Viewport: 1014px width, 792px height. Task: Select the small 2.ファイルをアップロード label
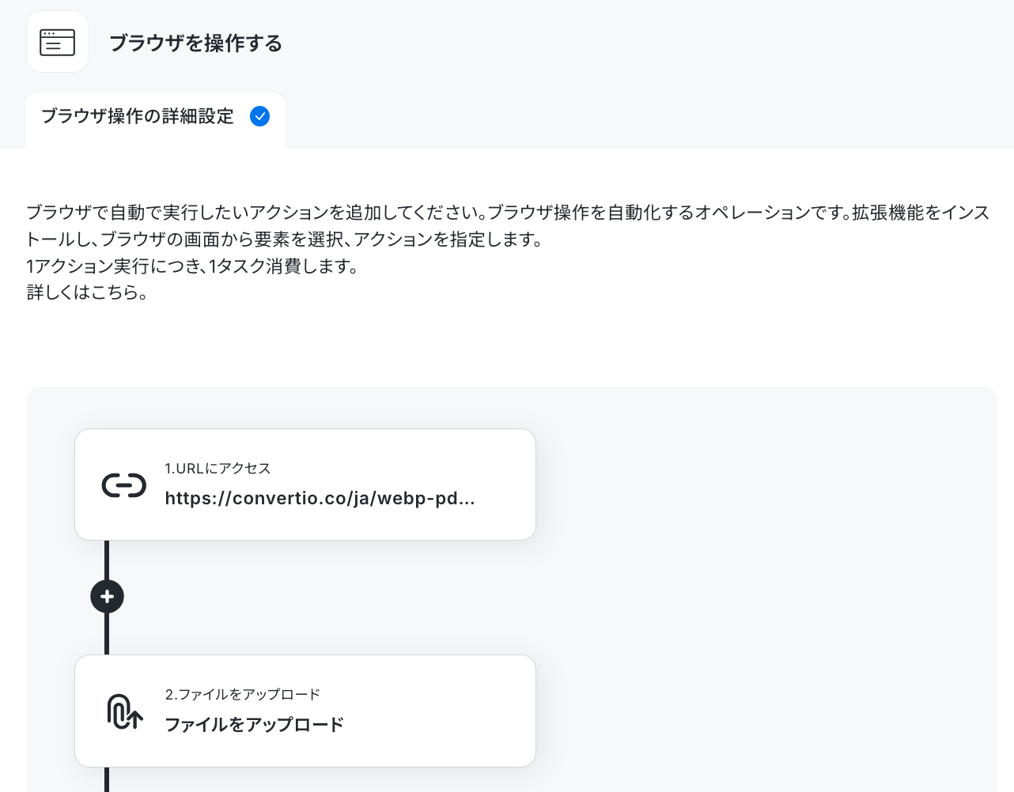(x=242, y=694)
